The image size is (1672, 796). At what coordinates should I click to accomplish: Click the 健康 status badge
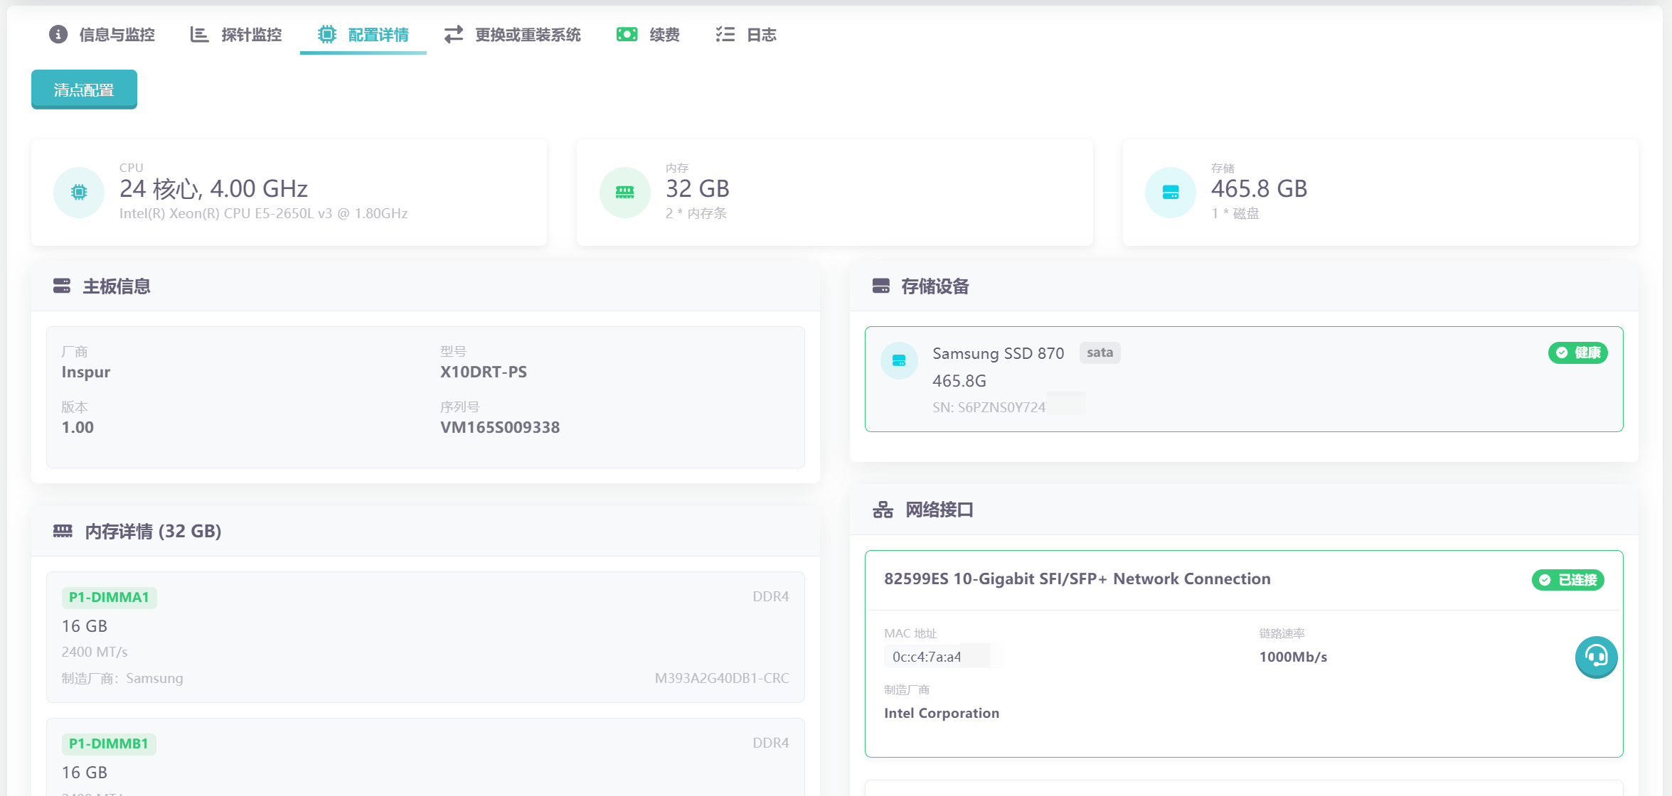[x=1577, y=353]
